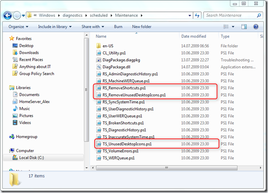Toggle the preview pane icon
268x193 pixels.
[x=244, y=26]
